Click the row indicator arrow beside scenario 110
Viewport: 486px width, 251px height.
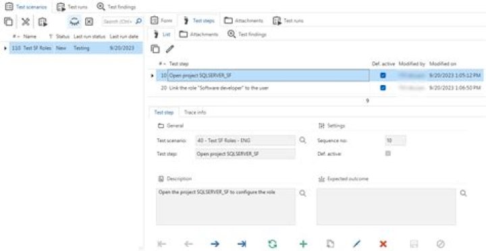coord(5,48)
